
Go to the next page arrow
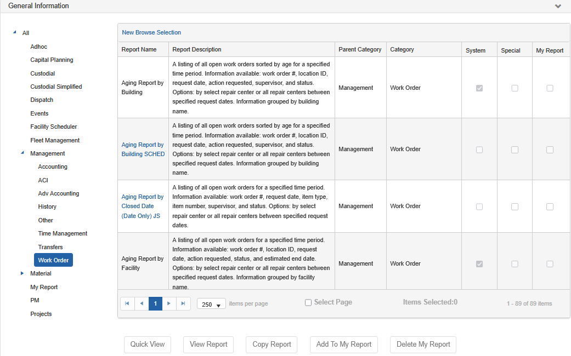coord(169,303)
